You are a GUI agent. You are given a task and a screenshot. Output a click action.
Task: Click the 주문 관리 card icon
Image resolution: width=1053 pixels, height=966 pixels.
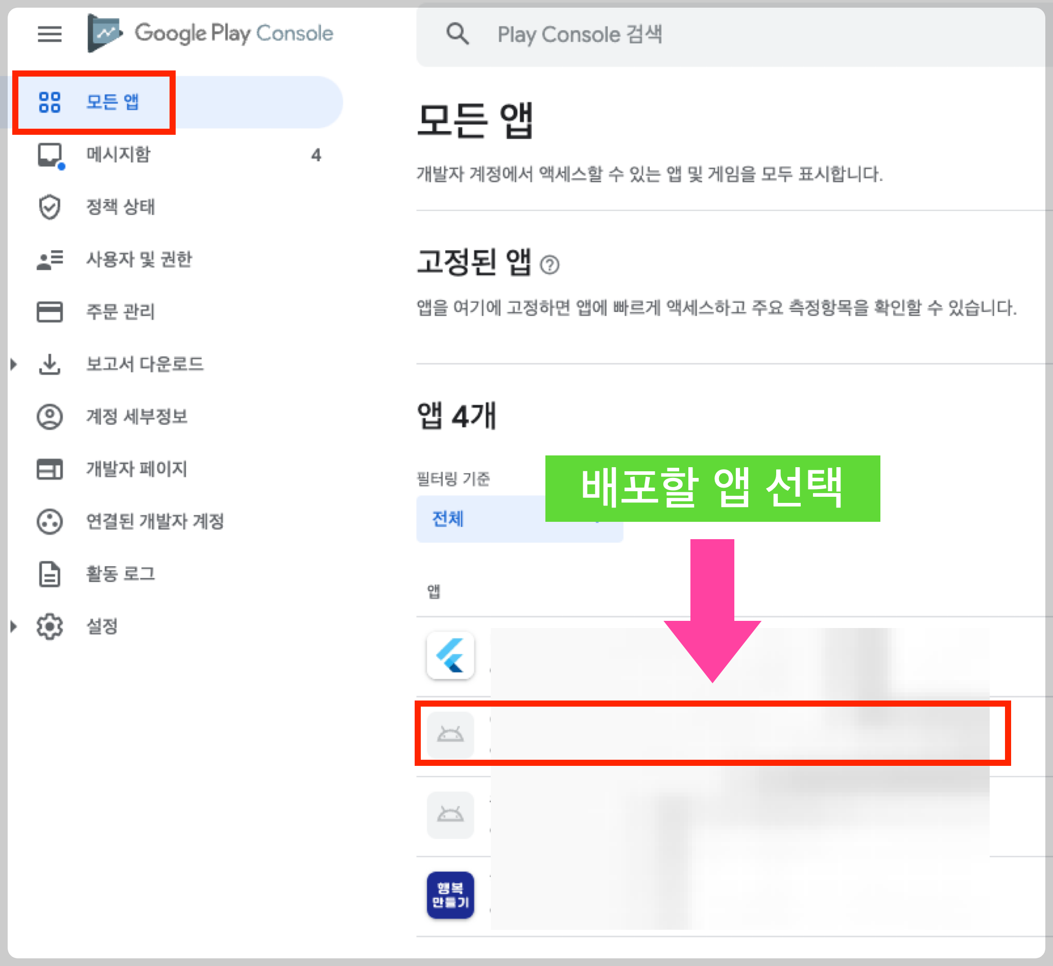click(x=50, y=311)
